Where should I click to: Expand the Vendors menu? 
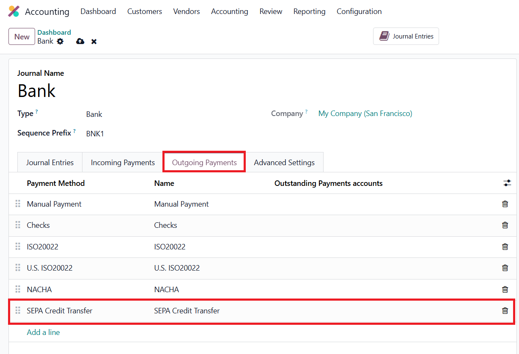pos(186,11)
